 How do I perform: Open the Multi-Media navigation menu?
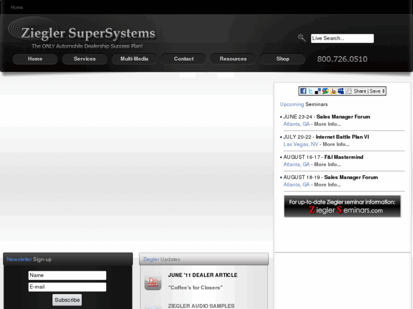tap(134, 59)
